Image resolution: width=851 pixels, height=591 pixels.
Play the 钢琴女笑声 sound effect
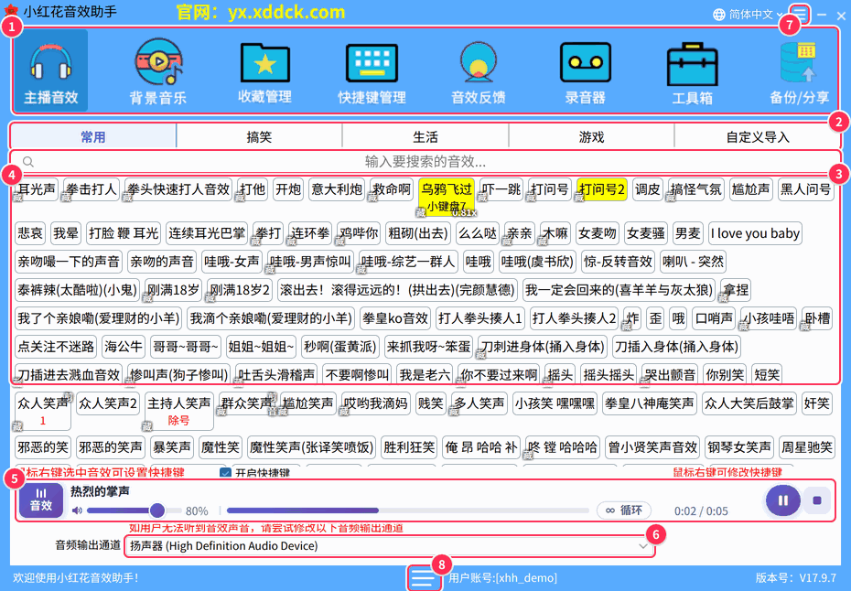(738, 447)
